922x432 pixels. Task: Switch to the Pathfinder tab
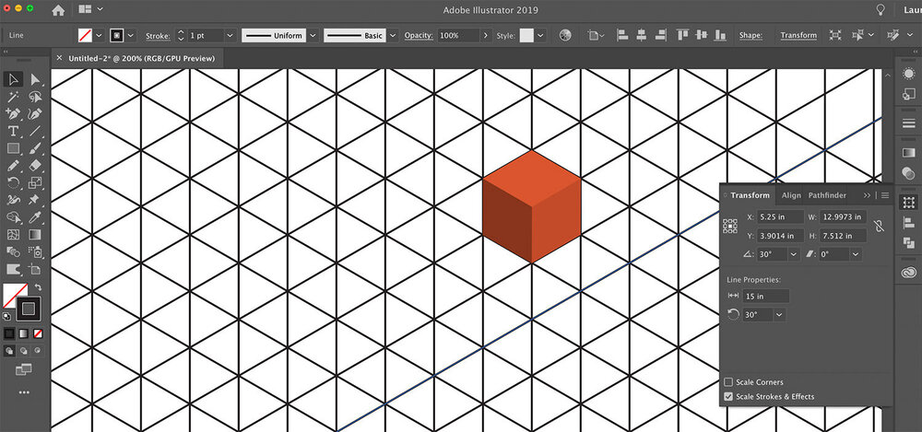pos(827,195)
